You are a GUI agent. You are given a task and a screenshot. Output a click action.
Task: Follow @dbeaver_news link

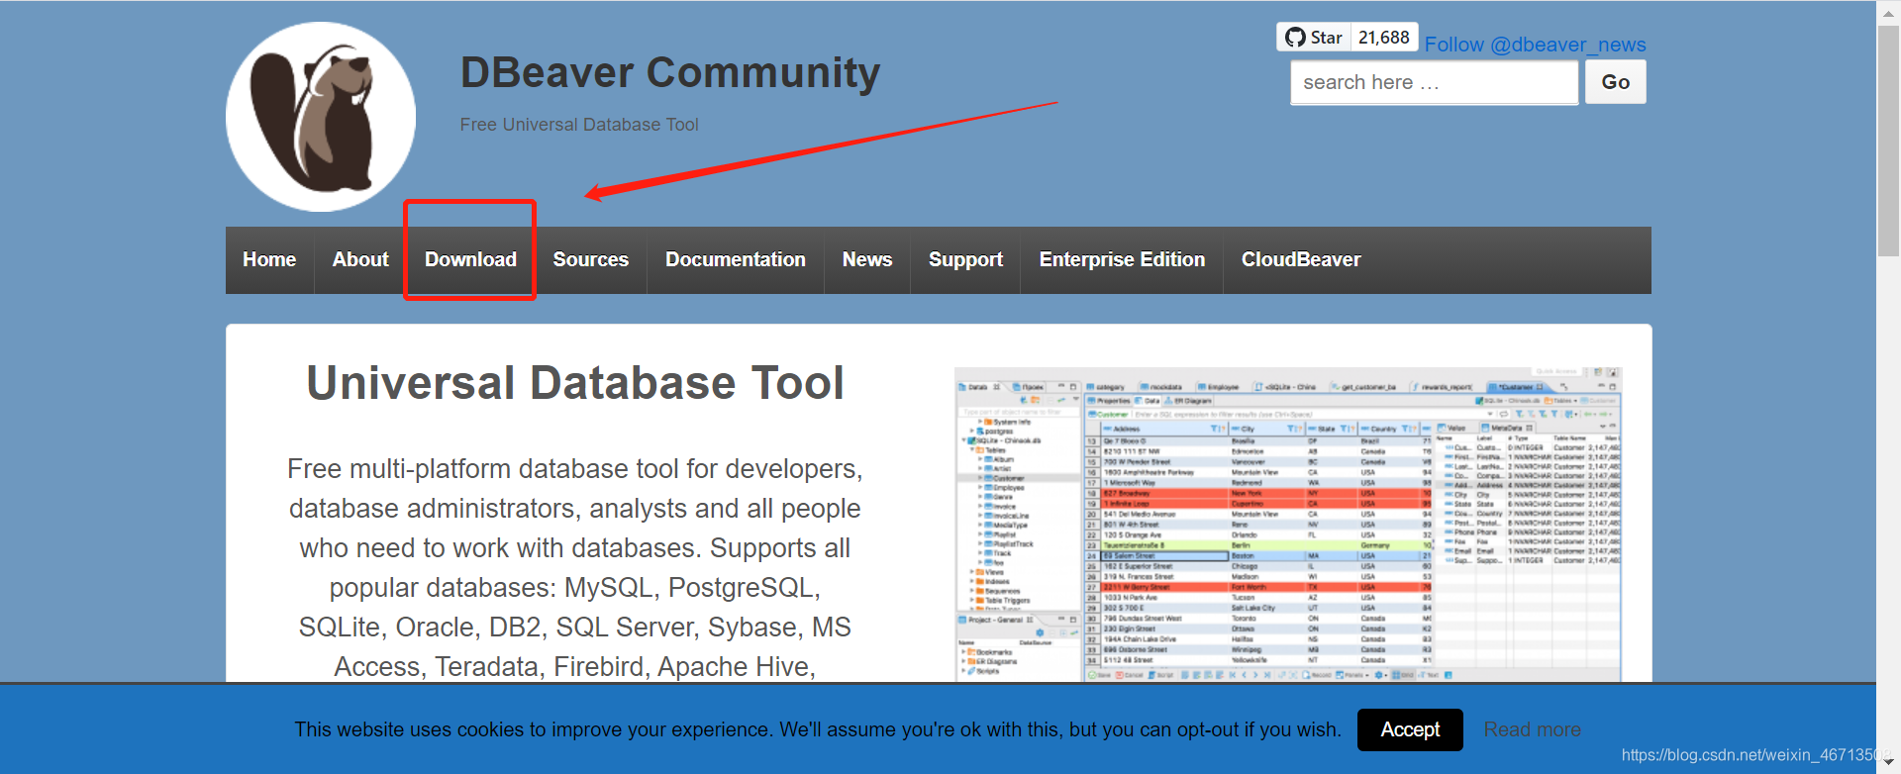(x=1535, y=45)
